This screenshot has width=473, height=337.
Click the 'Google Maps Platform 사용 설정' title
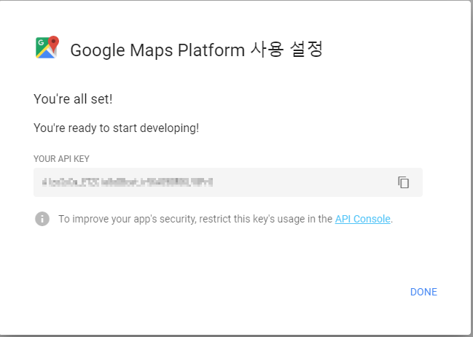[196, 50]
